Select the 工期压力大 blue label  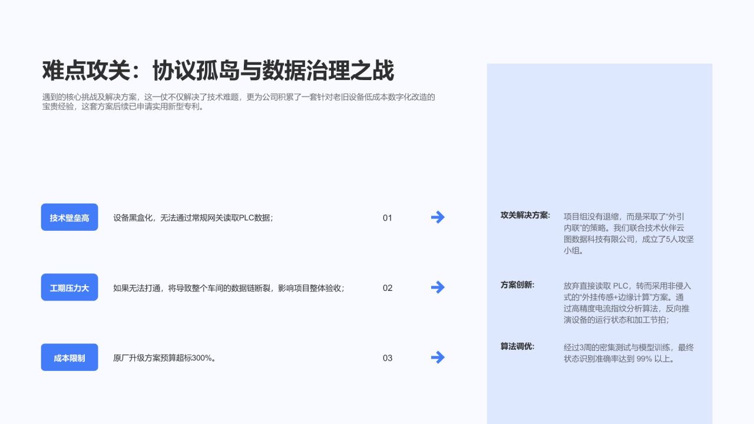[x=70, y=287]
